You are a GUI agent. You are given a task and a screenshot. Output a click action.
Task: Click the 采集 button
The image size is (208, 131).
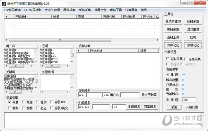[174, 107]
